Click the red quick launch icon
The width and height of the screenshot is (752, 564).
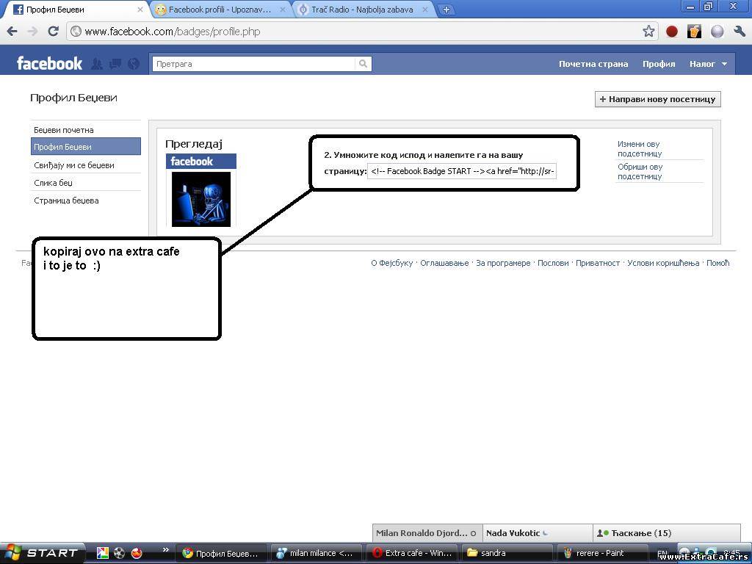137,553
